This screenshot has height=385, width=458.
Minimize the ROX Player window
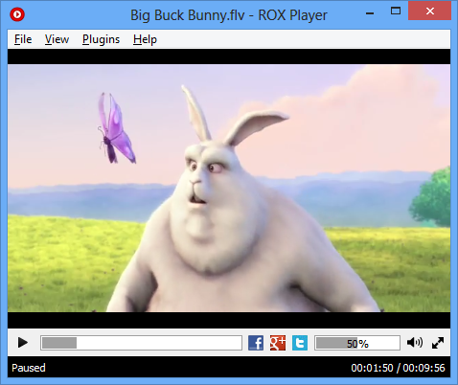click(x=370, y=13)
